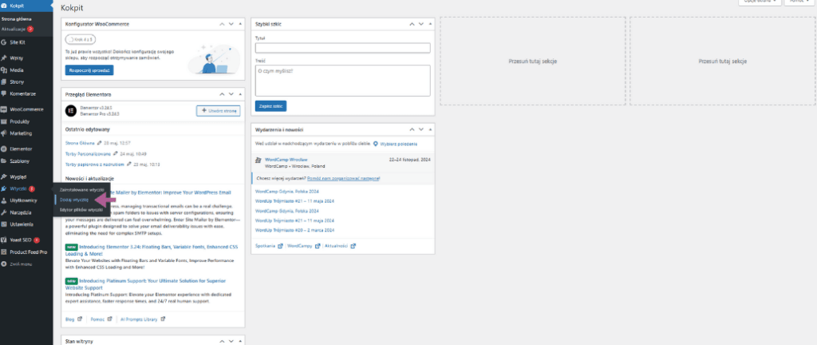This screenshot has height=345, width=817.
Task: Click the Pomóż nam zorganizować następne link
Action: [343, 178]
